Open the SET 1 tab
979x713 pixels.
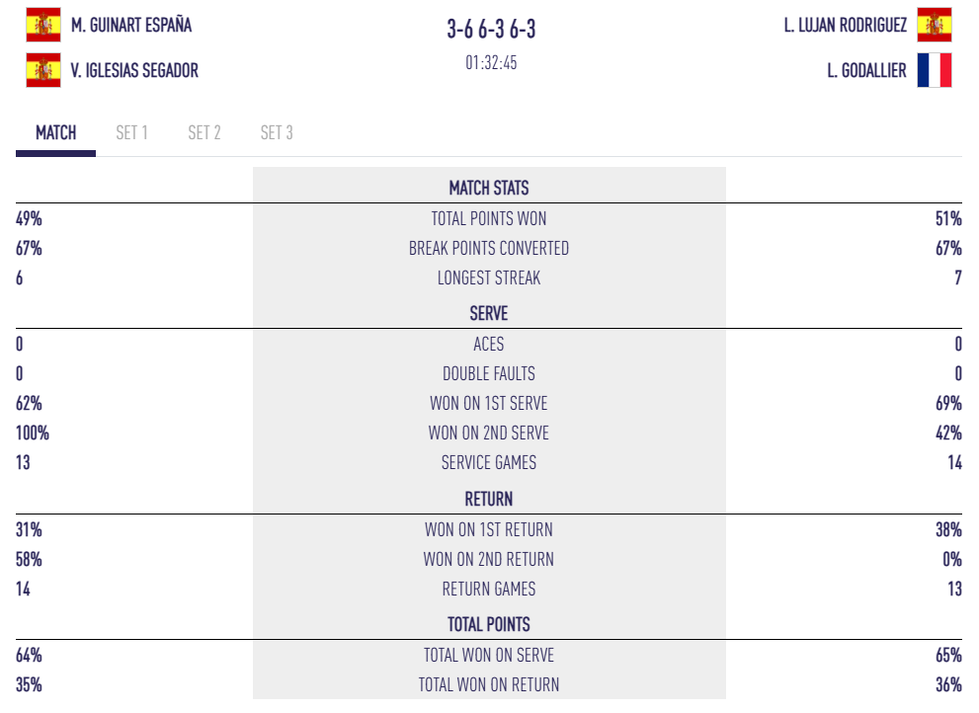131,133
